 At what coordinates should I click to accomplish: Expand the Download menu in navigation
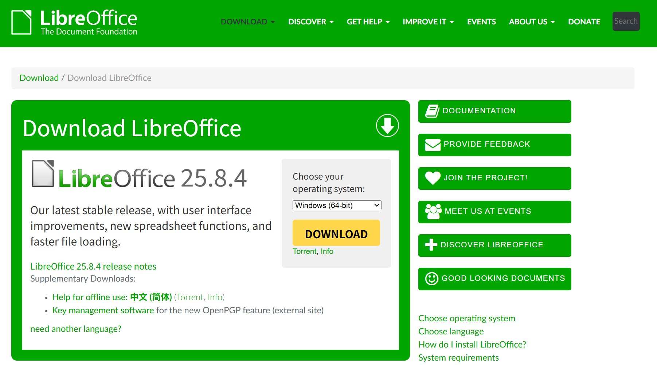pos(248,22)
